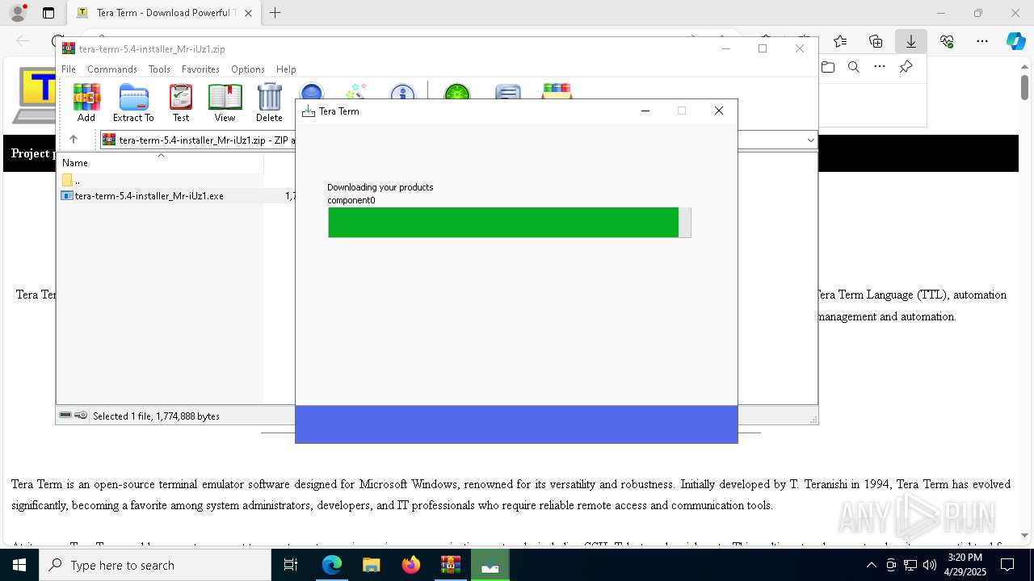This screenshot has height=581, width=1034.
Task: Open Firefox from taskbar
Action: (x=411, y=566)
